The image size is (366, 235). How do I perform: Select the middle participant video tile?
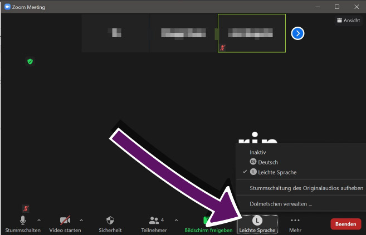pyautogui.click(x=183, y=33)
